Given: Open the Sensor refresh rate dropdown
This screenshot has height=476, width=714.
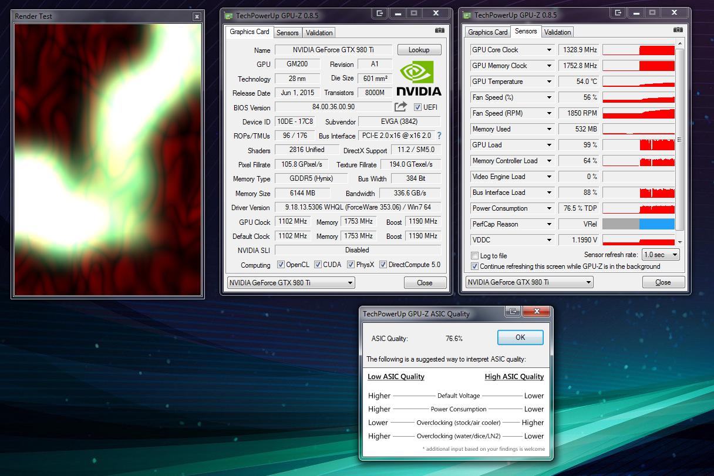Looking at the screenshot, I should pos(661,255).
